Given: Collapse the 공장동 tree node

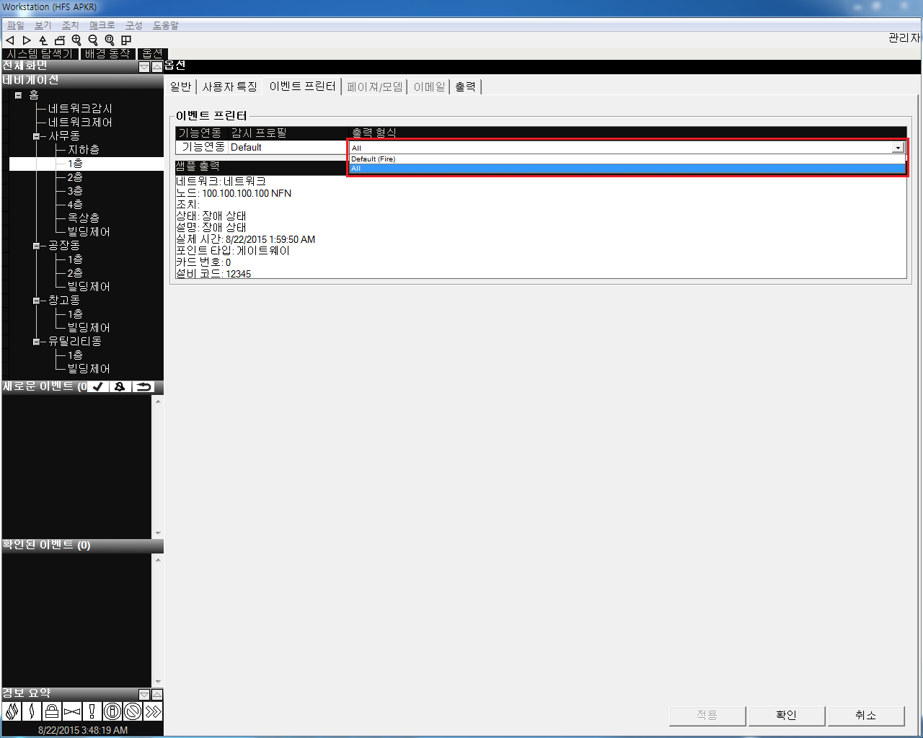Looking at the screenshot, I should [36, 246].
